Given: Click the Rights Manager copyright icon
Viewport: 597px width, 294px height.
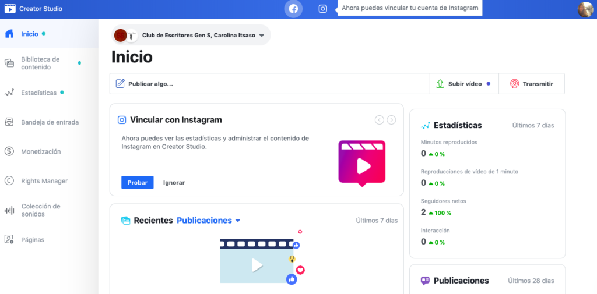Looking at the screenshot, I should tap(9, 181).
